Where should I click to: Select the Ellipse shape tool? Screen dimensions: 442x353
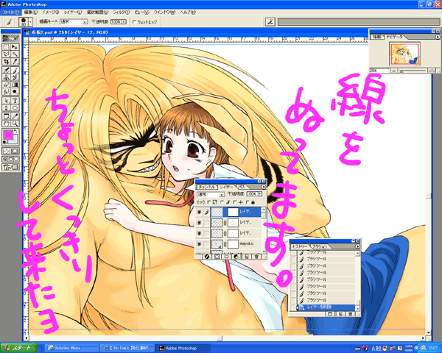(x=15, y=107)
